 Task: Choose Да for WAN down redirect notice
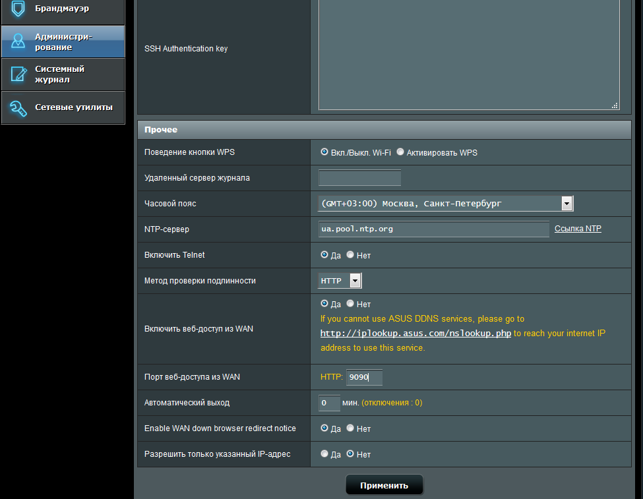(324, 428)
